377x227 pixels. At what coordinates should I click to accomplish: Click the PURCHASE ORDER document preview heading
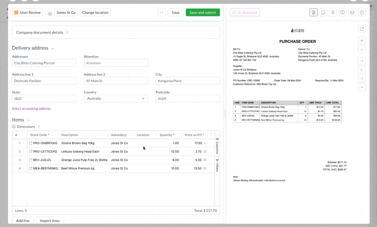click(297, 41)
